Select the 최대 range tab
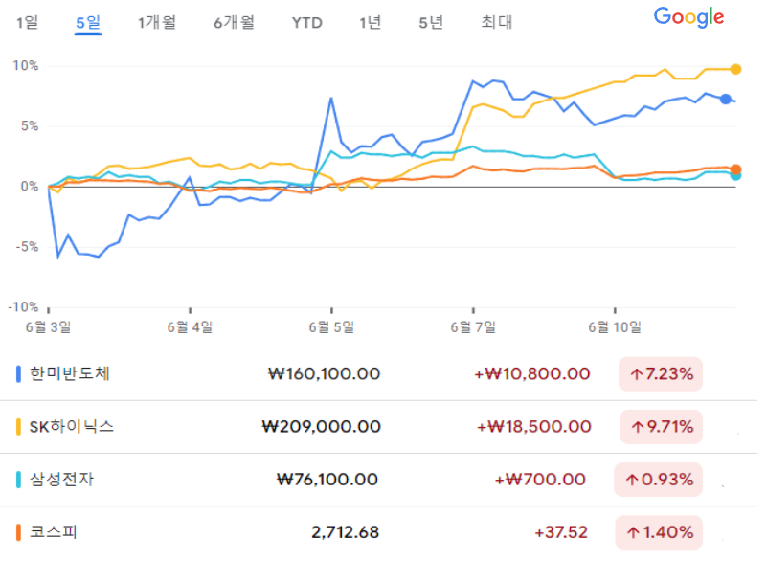This screenshot has width=767, height=562. (497, 23)
